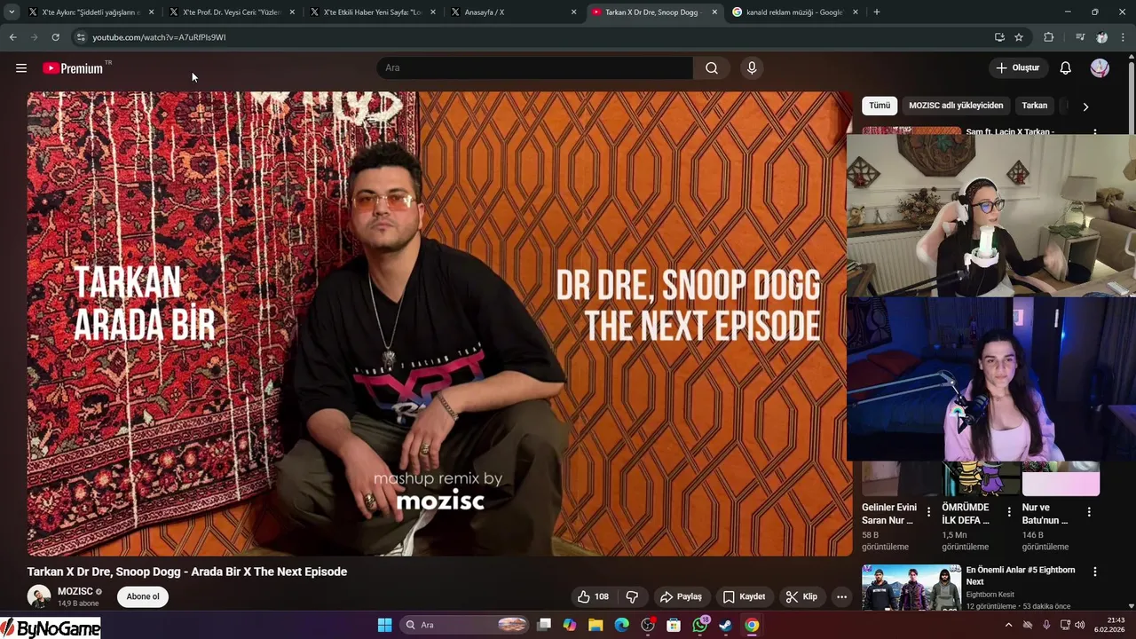1136x639 pixels.
Task: Click the Oluştur create button
Action: 1018,68
